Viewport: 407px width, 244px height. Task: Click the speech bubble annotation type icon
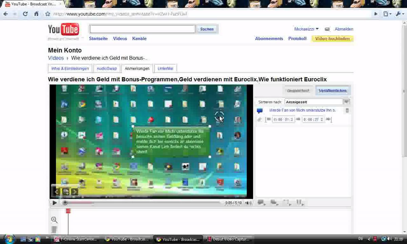point(260,111)
